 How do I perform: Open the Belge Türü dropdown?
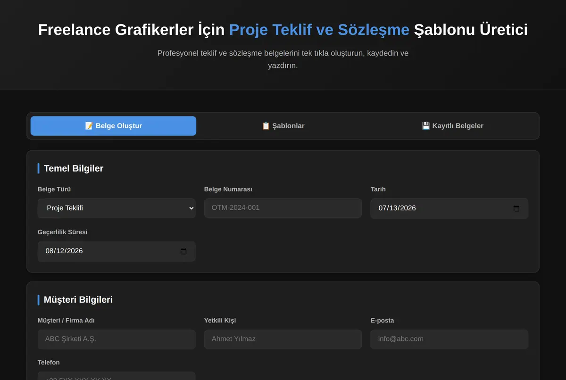point(117,208)
